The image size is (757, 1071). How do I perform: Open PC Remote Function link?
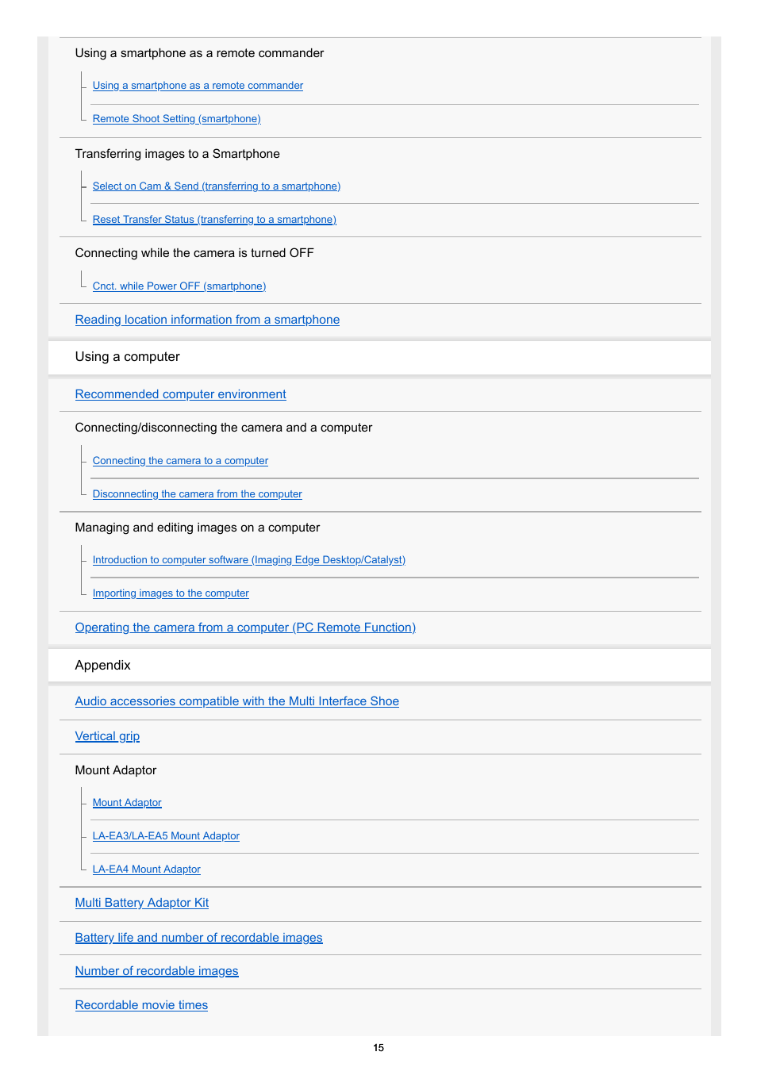(x=245, y=628)
